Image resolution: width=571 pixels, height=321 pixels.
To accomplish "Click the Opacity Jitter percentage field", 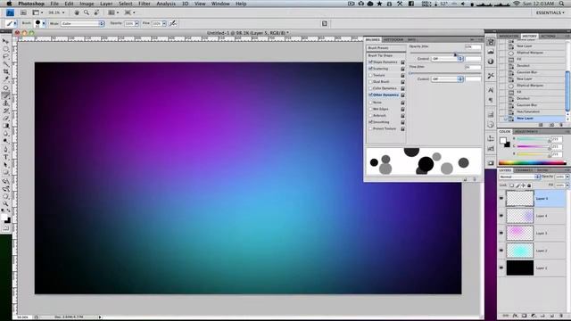I will click(473, 46).
